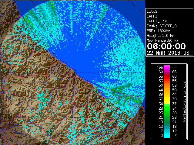The width and height of the screenshot is (194, 145).
Task: Click the ">66" legend value
Action: (160, 67)
